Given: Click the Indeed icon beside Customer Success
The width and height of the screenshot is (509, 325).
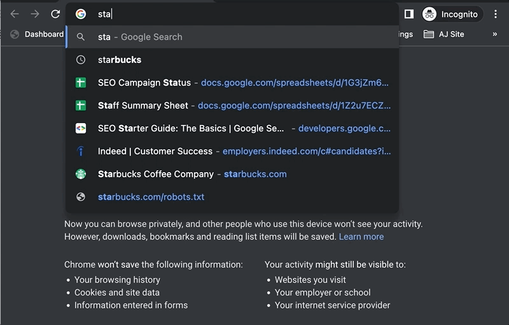Looking at the screenshot, I should 81,151.
